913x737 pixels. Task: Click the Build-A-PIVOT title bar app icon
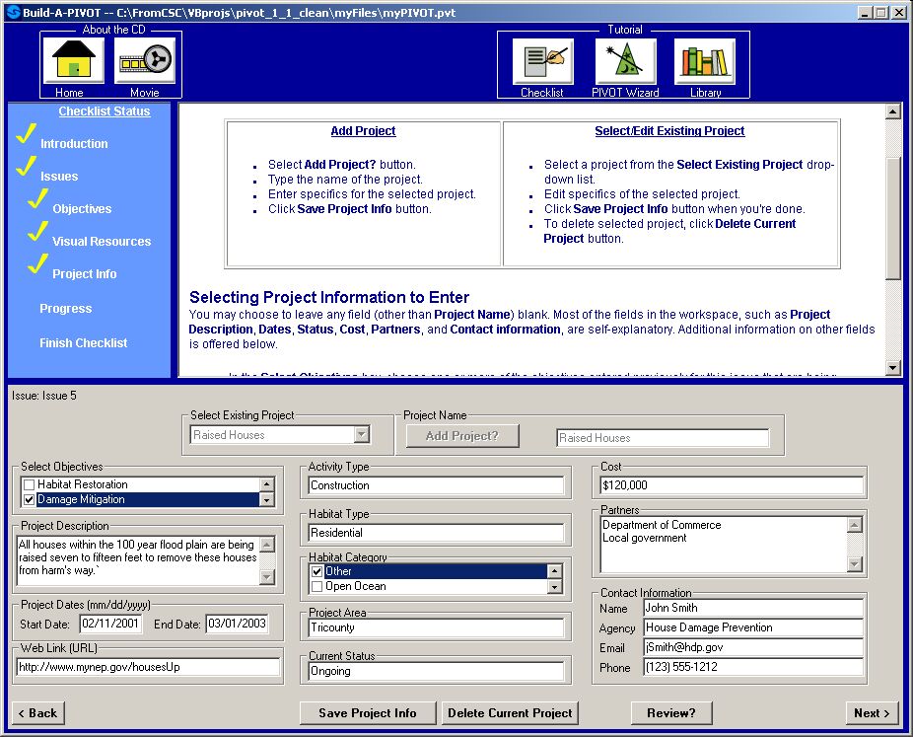tap(13, 12)
